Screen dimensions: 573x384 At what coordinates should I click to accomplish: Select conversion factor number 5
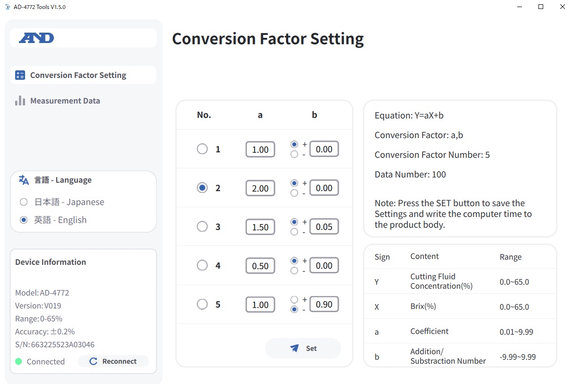[202, 304]
